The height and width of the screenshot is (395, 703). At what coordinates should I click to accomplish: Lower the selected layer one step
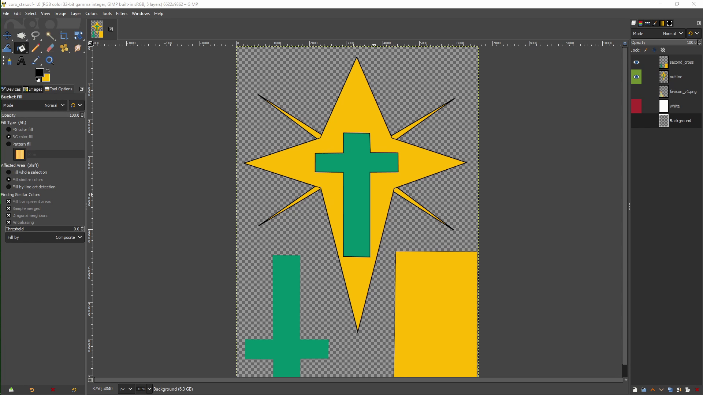[661, 390]
